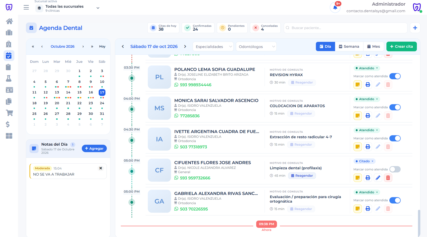The image size is (427, 237).
Task: Open WhatsApp number 503 70226595
Action: (x=191, y=209)
